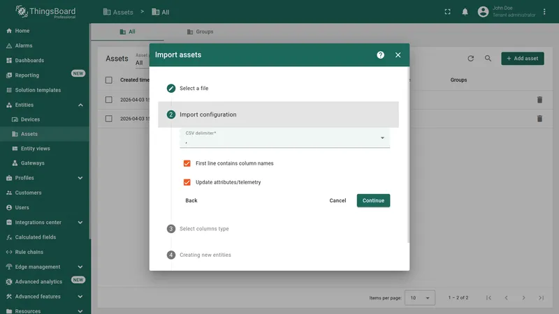Sort by Groups column header
This screenshot has width=559, height=314.
click(458, 80)
